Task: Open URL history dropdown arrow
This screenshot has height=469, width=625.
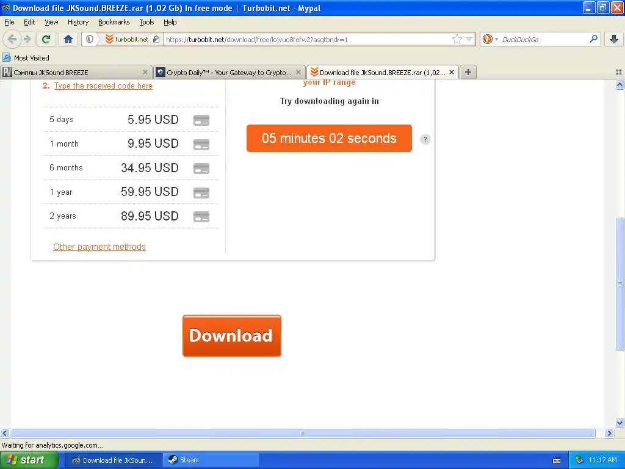Action: tap(469, 39)
